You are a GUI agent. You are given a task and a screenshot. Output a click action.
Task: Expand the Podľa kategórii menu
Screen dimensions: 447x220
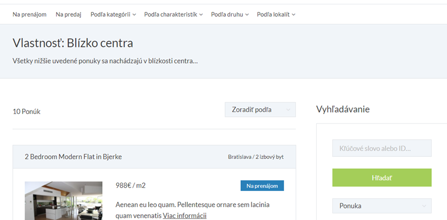click(113, 15)
